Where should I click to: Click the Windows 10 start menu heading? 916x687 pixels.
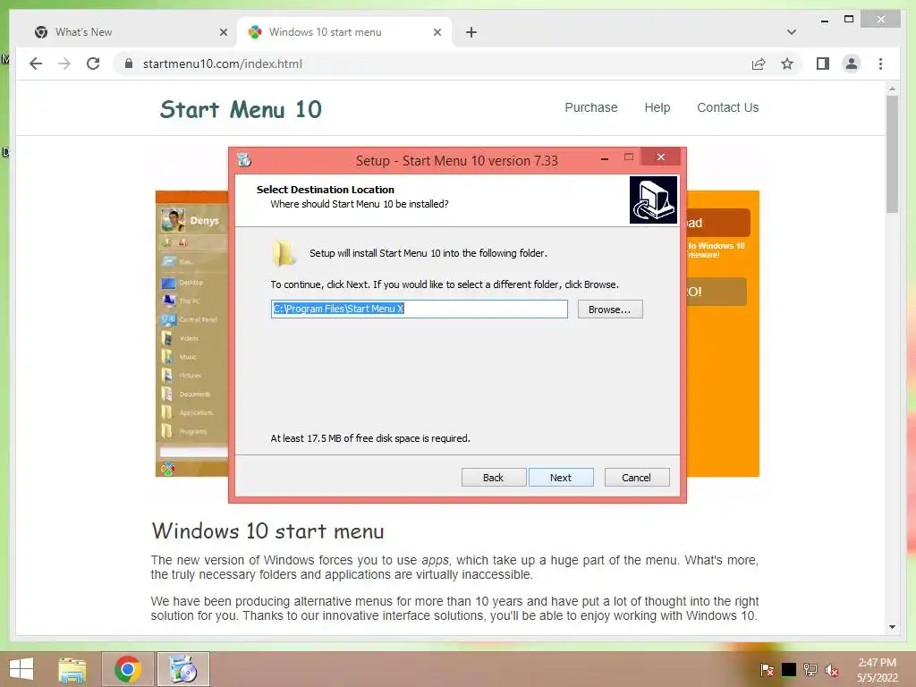pyautogui.click(x=267, y=531)
